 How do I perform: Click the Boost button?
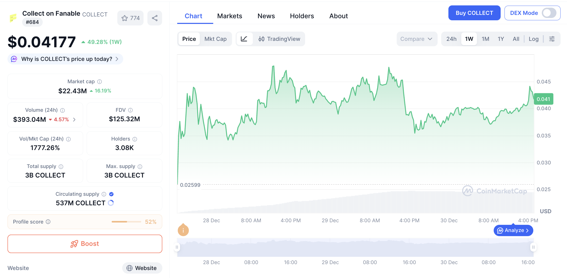tap(85, 244)
